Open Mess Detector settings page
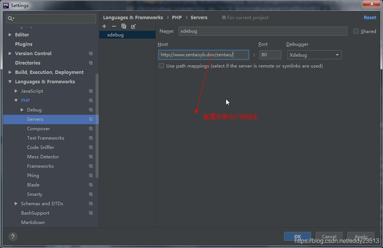 (43, 157)
